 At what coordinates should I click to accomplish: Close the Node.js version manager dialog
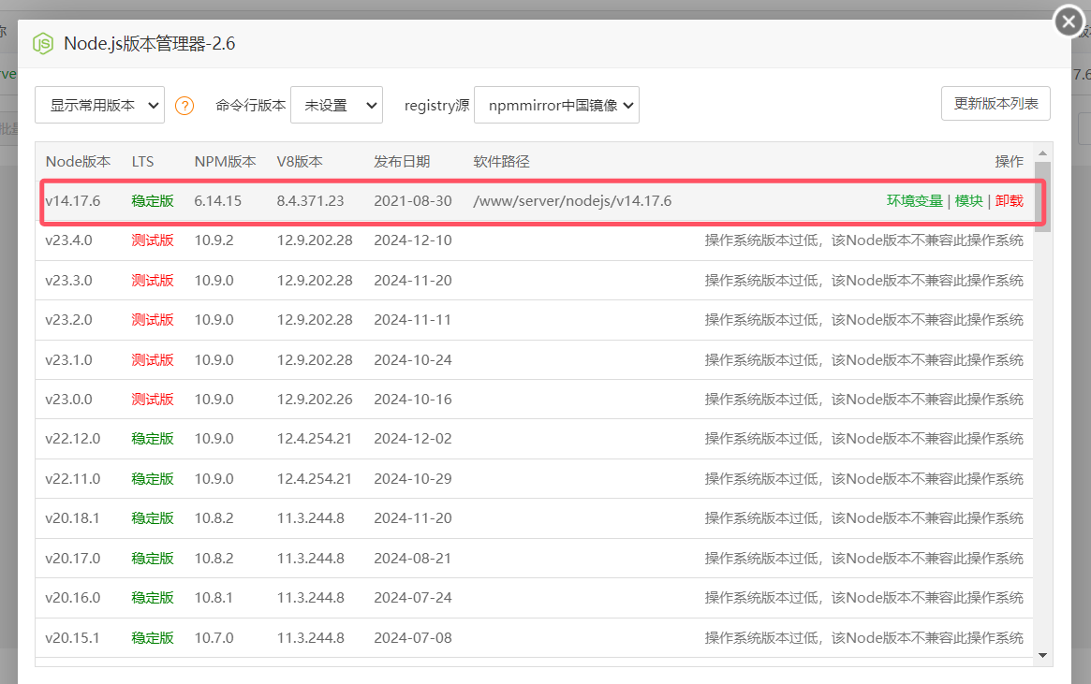tap(1069, 21)
